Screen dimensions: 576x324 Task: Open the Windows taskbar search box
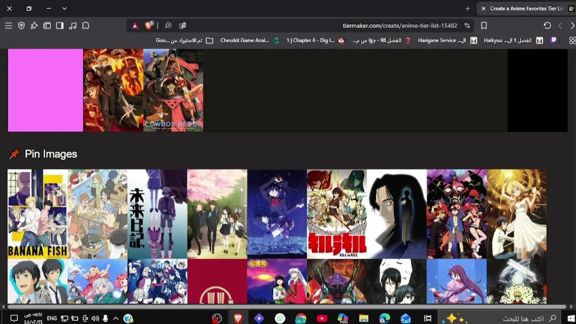[x=499, y=319]
